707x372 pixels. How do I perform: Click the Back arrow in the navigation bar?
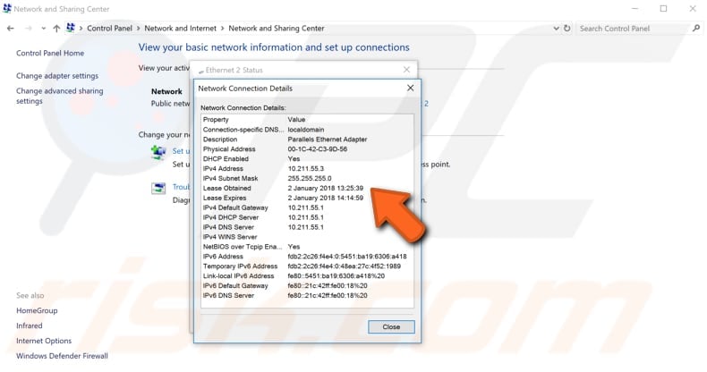(11, 29)
